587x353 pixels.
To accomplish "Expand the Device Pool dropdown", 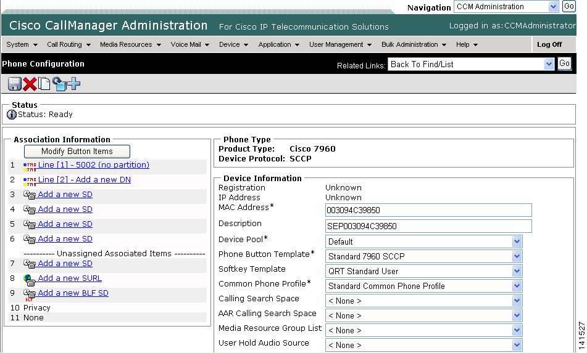I will point(423,241).
